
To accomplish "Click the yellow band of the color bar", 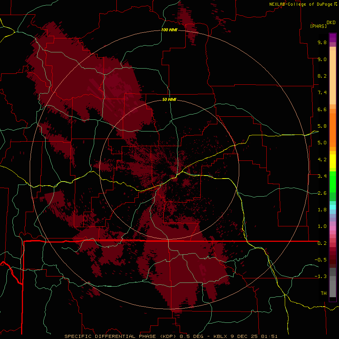I will 333,161.
